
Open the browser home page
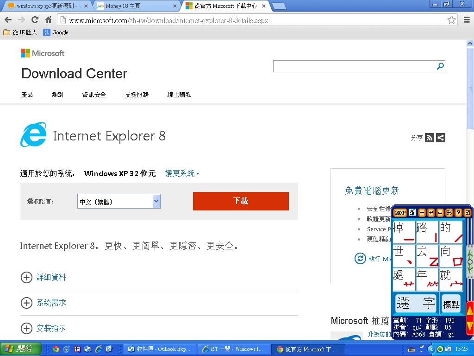tap(48, 20)
